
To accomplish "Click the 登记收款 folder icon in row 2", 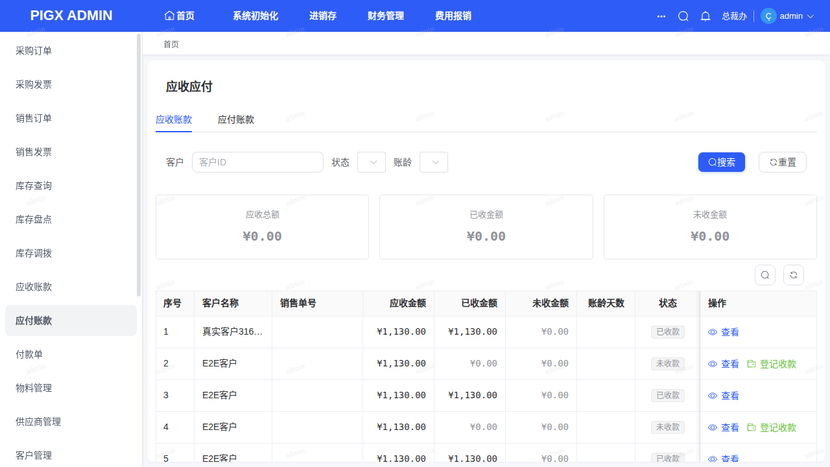I will 752,364.
